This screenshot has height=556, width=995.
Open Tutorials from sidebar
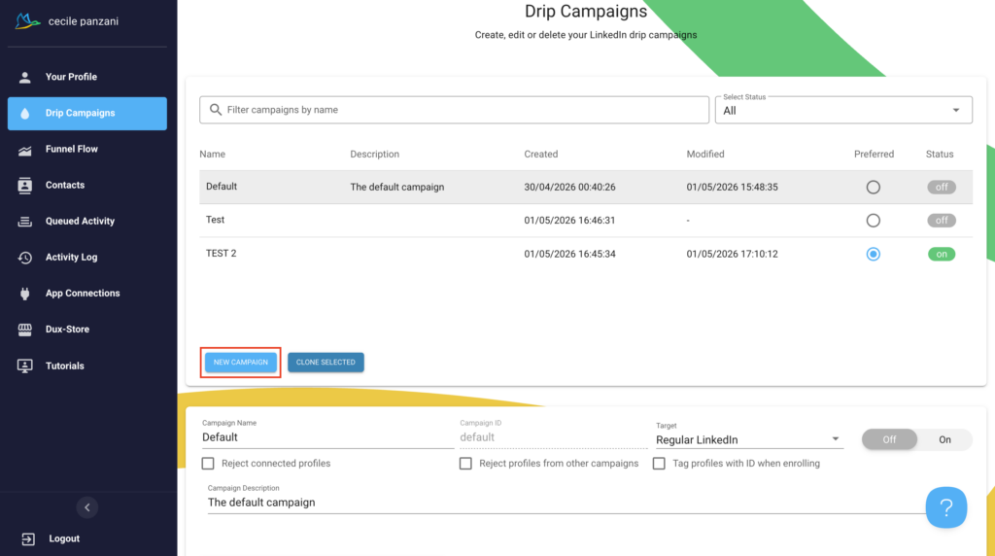pyautogui.click(x=65, y=366)
